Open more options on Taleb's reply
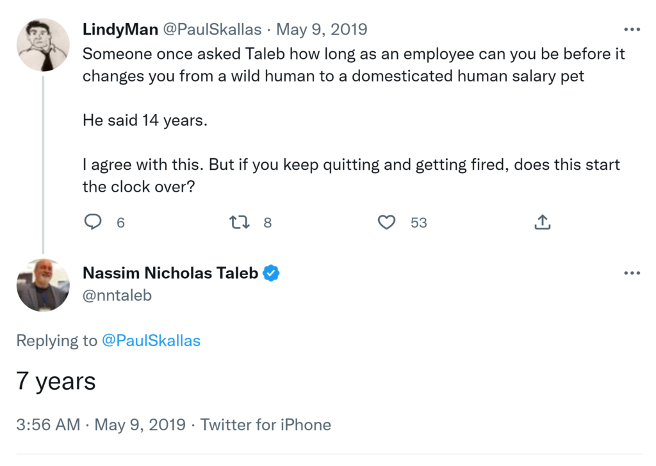Screen dimensions: 656x466 (632, 274)
